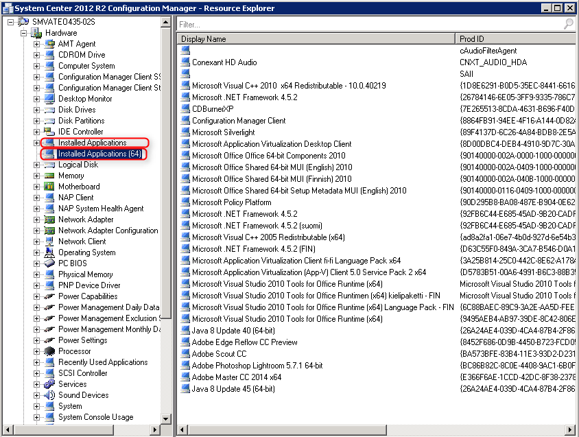The height and width of the screenshot is (437, 579).
Task: Expand the NAP Client node
Action: pos(36,198)
